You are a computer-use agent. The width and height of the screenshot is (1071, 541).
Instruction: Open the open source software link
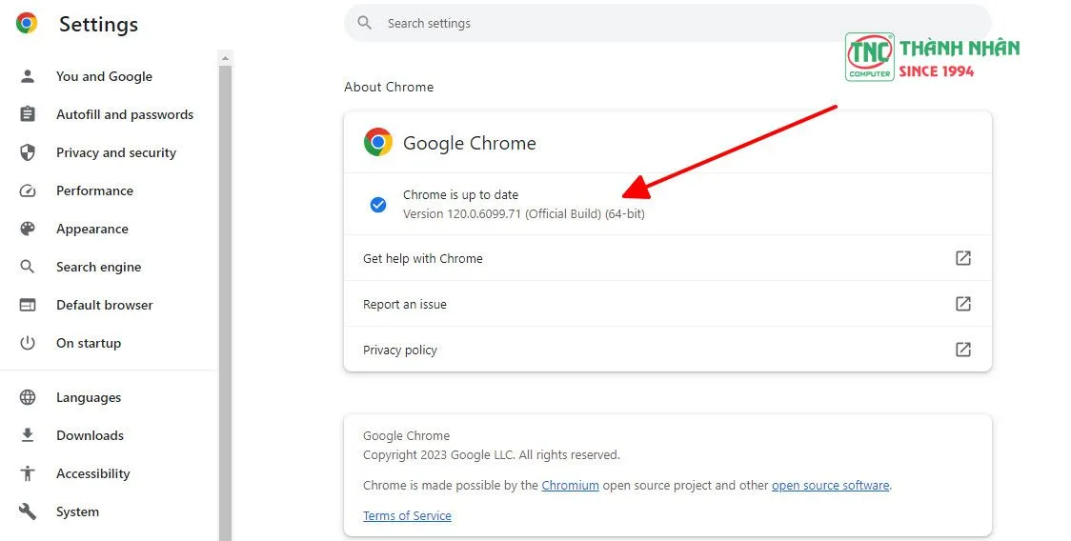tap(830, 486)
